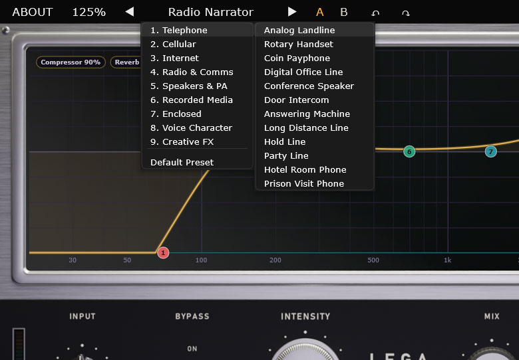Select the Rotary Handset preset
Image resolution: width=519 pixels, height=360 pixels.
tap(315, 44)
